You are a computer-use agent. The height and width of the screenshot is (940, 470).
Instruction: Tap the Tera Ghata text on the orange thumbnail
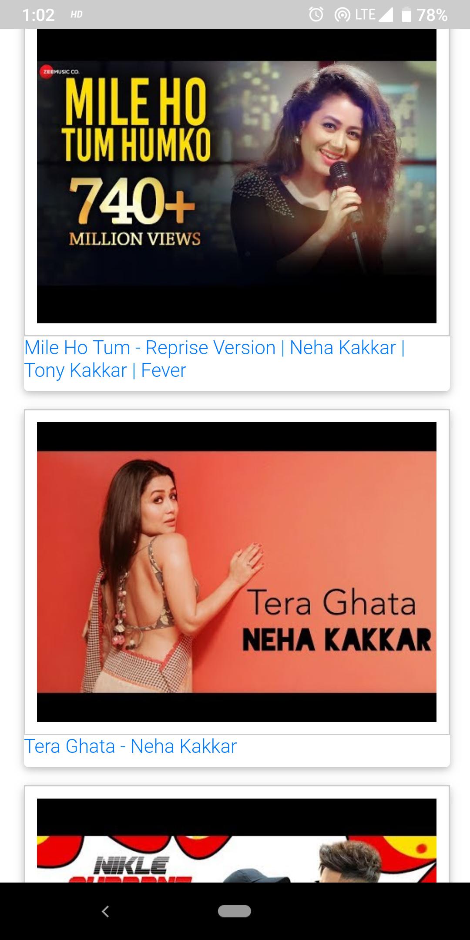(x=331, y=603)
